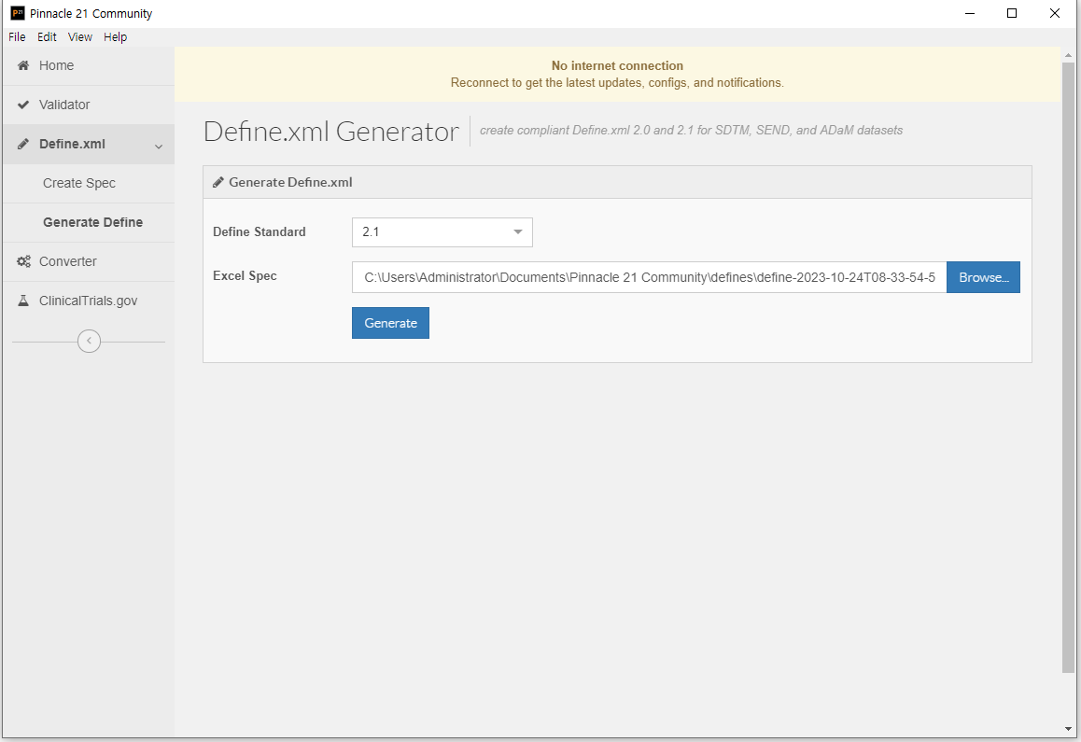
Task: Click the 'Define.xml Generator' page title
Action: click(x=330, y=131)
